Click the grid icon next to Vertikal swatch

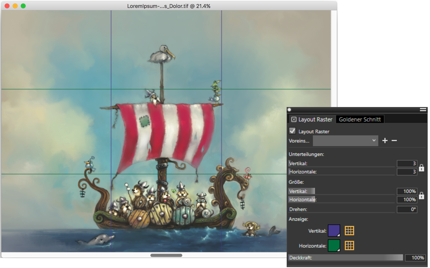(349, 230)
